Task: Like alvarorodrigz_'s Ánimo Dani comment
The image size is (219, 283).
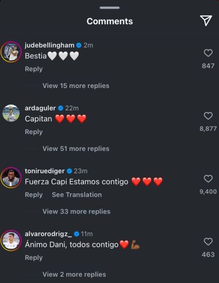Action: [x=208, y=242]
